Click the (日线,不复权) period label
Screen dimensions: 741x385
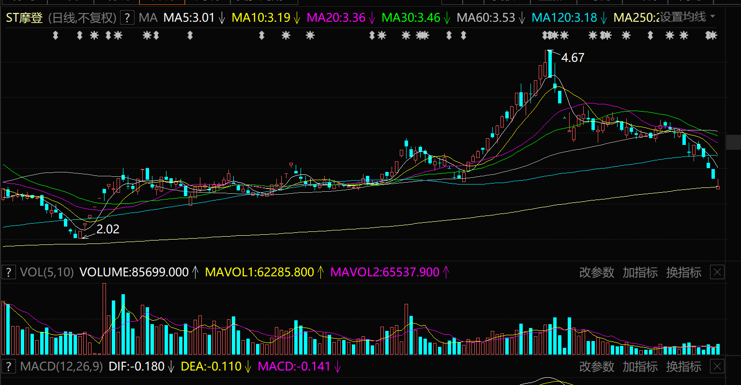(82, 18)
